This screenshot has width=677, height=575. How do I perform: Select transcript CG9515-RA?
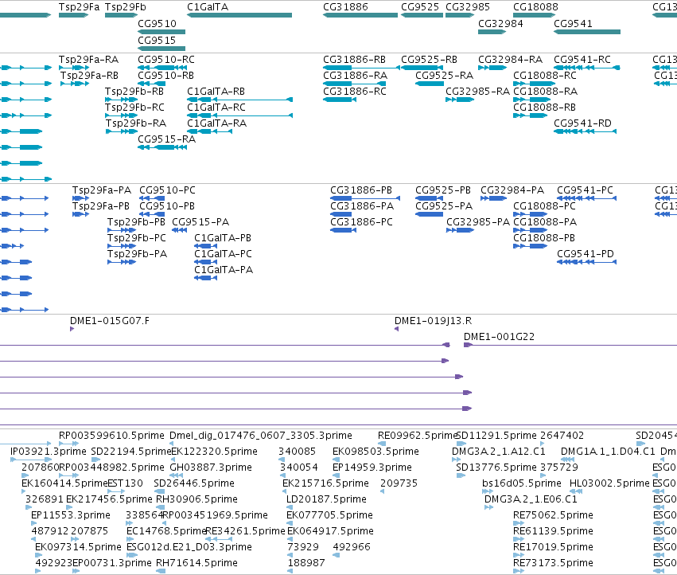point(166,139)
